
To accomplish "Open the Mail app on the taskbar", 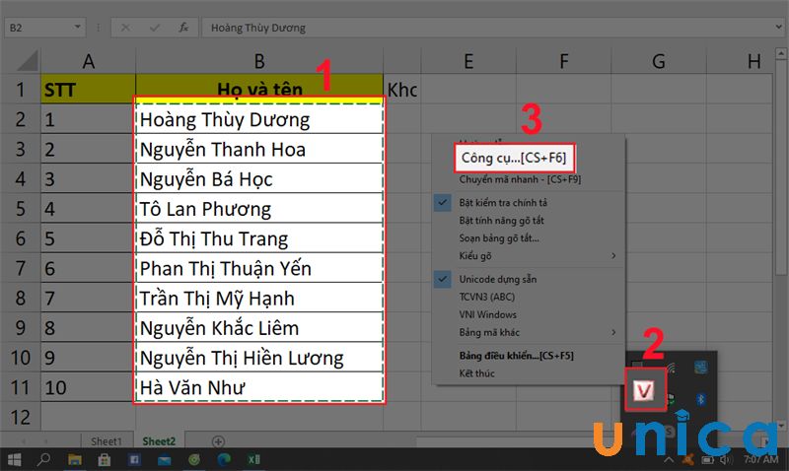I will coord(164,459).
